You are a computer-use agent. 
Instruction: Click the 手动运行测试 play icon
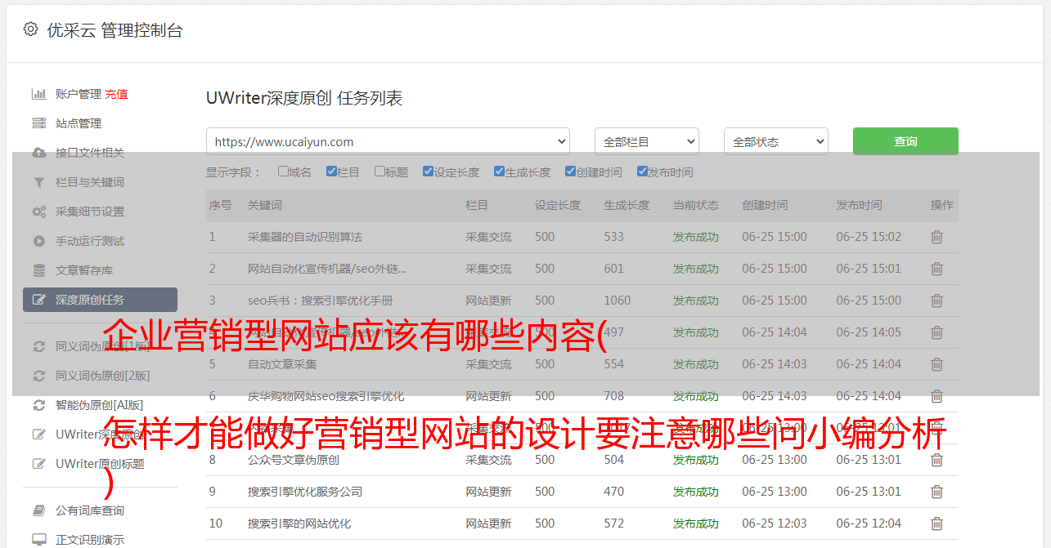point(38,241)
